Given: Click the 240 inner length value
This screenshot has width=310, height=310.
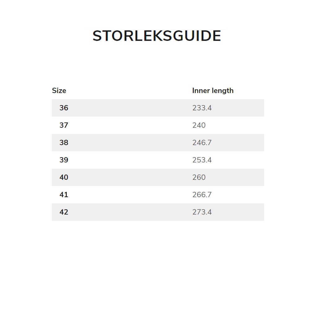Looking at the screenshot, I should click(199, 125).
